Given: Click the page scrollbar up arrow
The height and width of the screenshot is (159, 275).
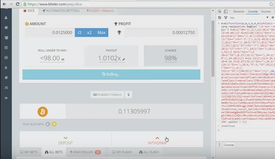Looking at the screenshot, I should [213, 10].
